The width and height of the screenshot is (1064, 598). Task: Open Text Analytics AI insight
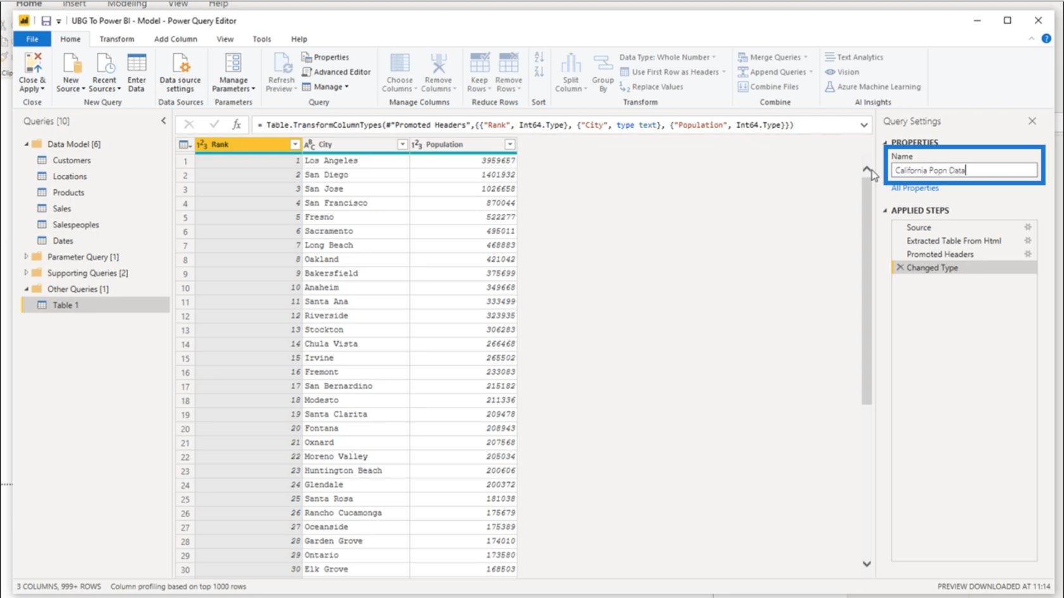(x=854, y=57)
